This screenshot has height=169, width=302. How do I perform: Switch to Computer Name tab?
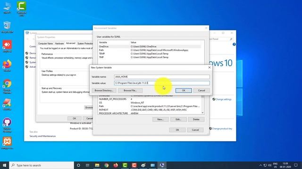[45, 44]
